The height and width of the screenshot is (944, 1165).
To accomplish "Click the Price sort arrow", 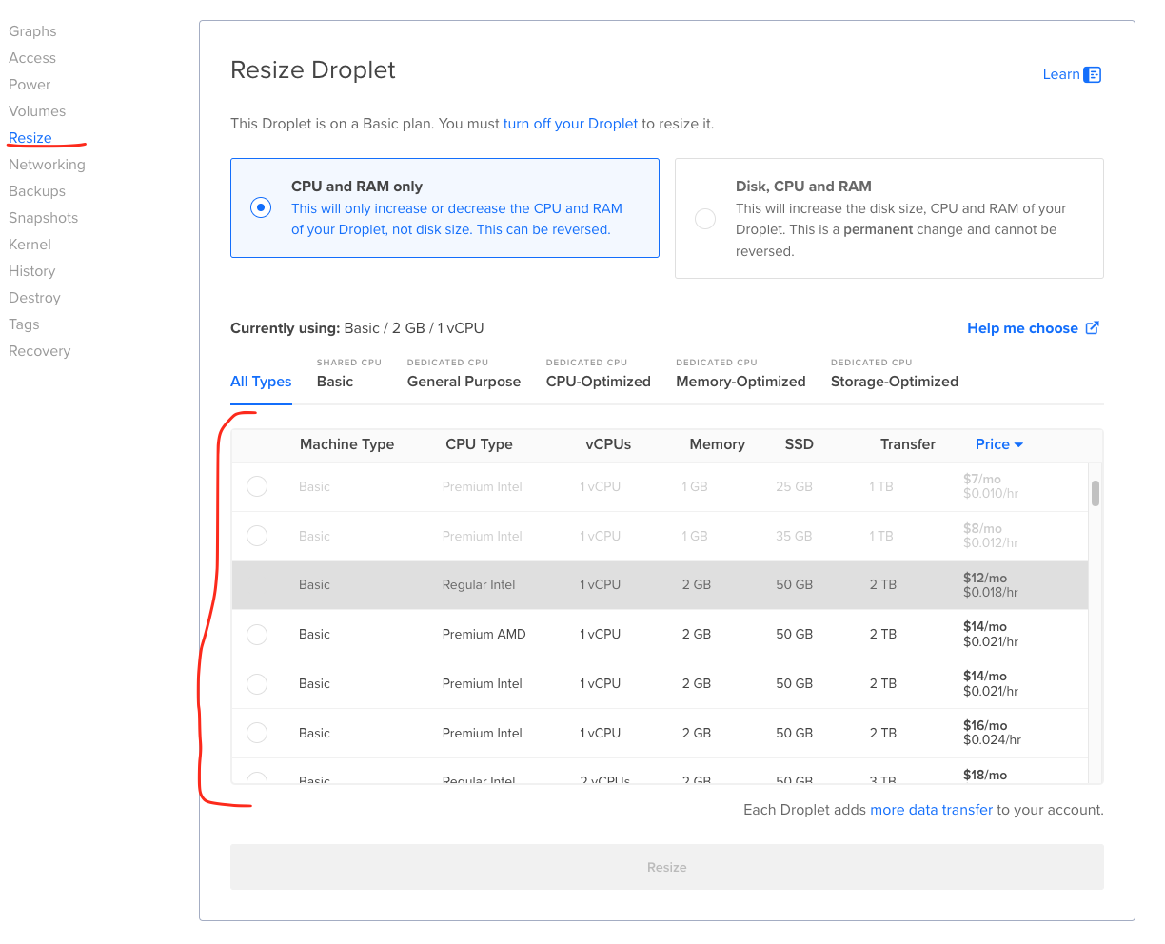I will coord(1019,443).
